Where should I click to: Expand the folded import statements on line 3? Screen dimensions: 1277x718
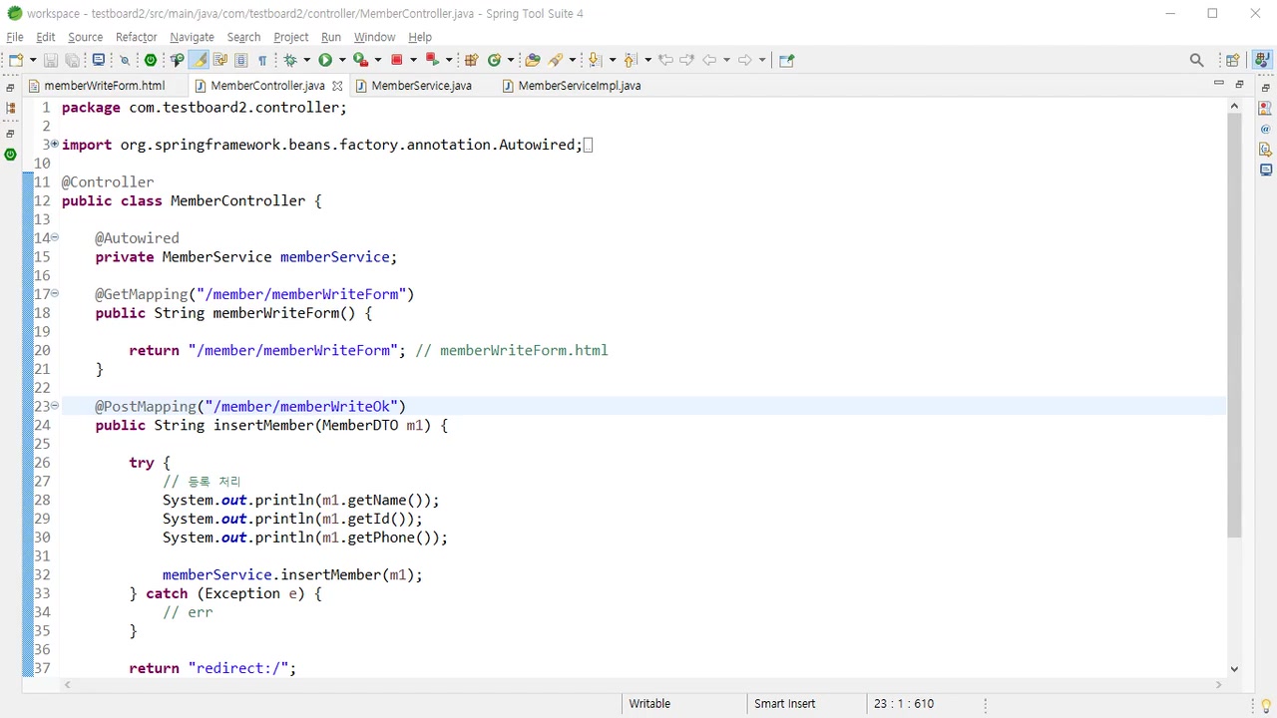pyautogui.click(x=54, y=145)
